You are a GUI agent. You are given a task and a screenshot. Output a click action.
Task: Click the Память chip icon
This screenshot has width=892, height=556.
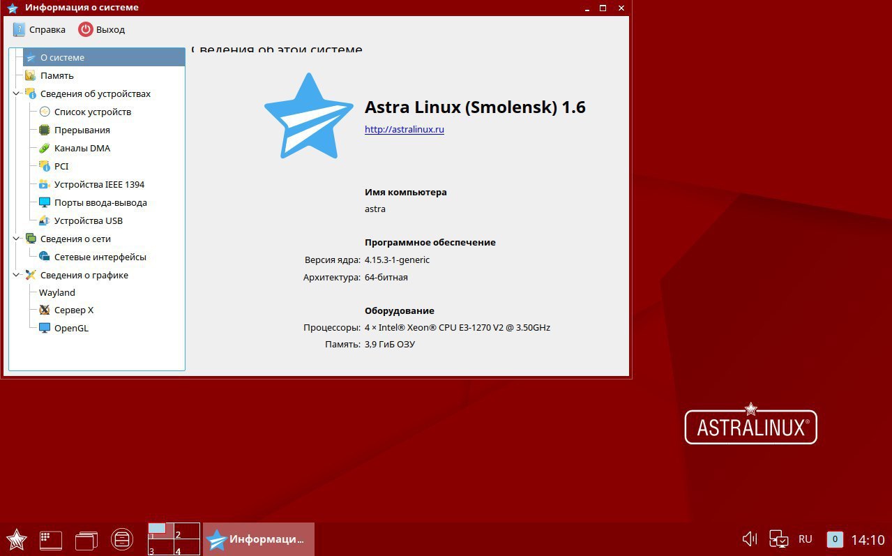(31, 76)
